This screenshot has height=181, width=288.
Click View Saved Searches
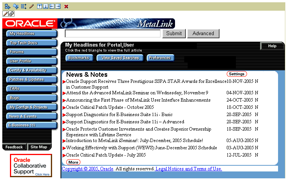pyautogui.click(x=120, y=58)
